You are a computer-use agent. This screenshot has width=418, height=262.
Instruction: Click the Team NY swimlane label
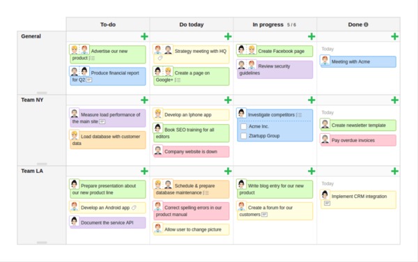click(x=32, y=100)
